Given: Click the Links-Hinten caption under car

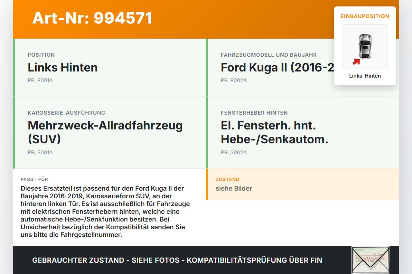Looking at the screenshot, I should click(365, 76).
